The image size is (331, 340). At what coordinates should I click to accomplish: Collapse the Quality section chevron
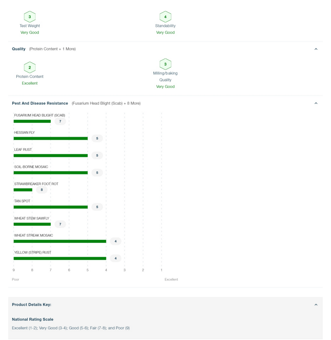point(316,49)
